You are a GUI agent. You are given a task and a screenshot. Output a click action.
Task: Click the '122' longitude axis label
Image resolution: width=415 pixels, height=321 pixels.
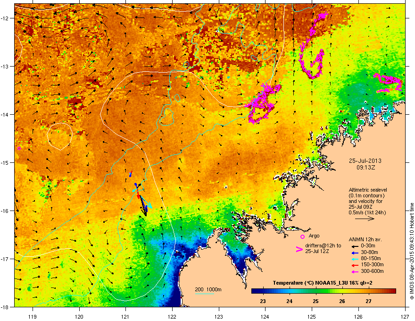(172, 316)
